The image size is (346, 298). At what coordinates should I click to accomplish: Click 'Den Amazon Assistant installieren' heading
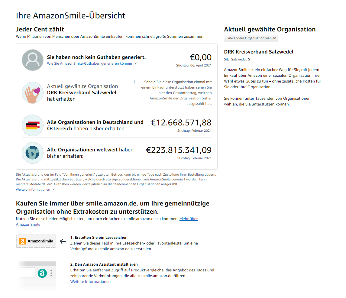106,264
